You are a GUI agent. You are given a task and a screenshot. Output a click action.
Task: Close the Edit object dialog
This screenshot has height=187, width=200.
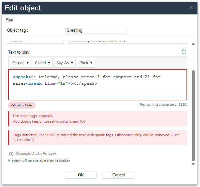[x=191, y=8]
